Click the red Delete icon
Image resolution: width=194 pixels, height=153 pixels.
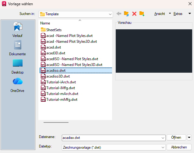[x=134, y=14]
